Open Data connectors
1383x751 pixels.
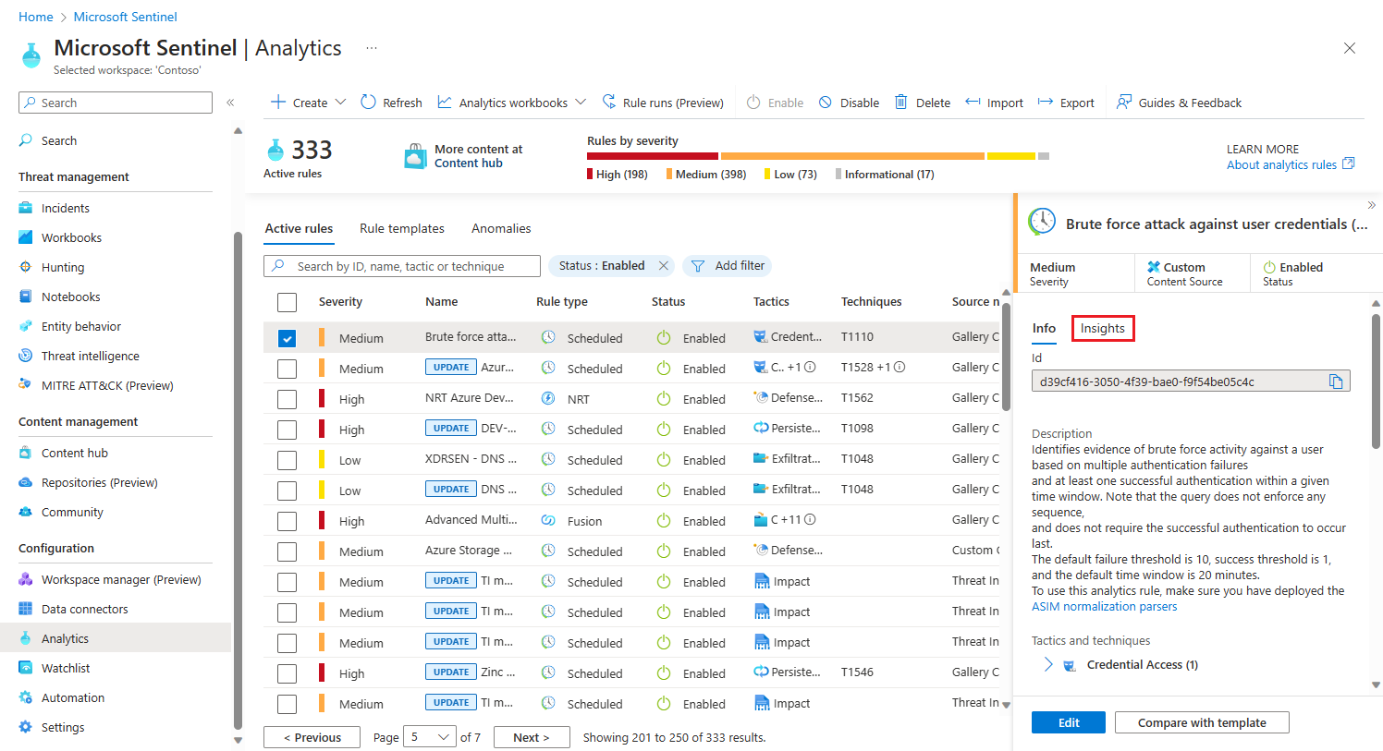click(83, 608)
